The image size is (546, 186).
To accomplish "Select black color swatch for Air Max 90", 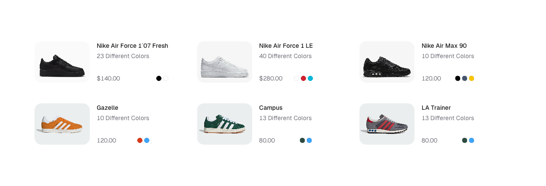I will click(458, 78).
